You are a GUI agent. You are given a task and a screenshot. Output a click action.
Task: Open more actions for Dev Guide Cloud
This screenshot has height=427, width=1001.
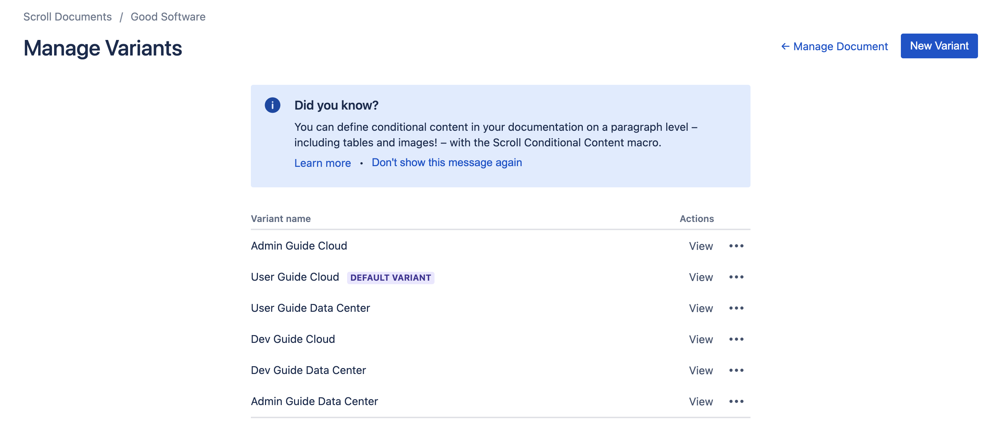click(736, 339)
